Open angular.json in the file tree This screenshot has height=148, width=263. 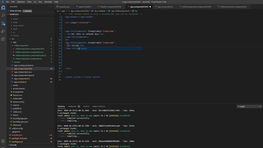[x=17, y=135]
